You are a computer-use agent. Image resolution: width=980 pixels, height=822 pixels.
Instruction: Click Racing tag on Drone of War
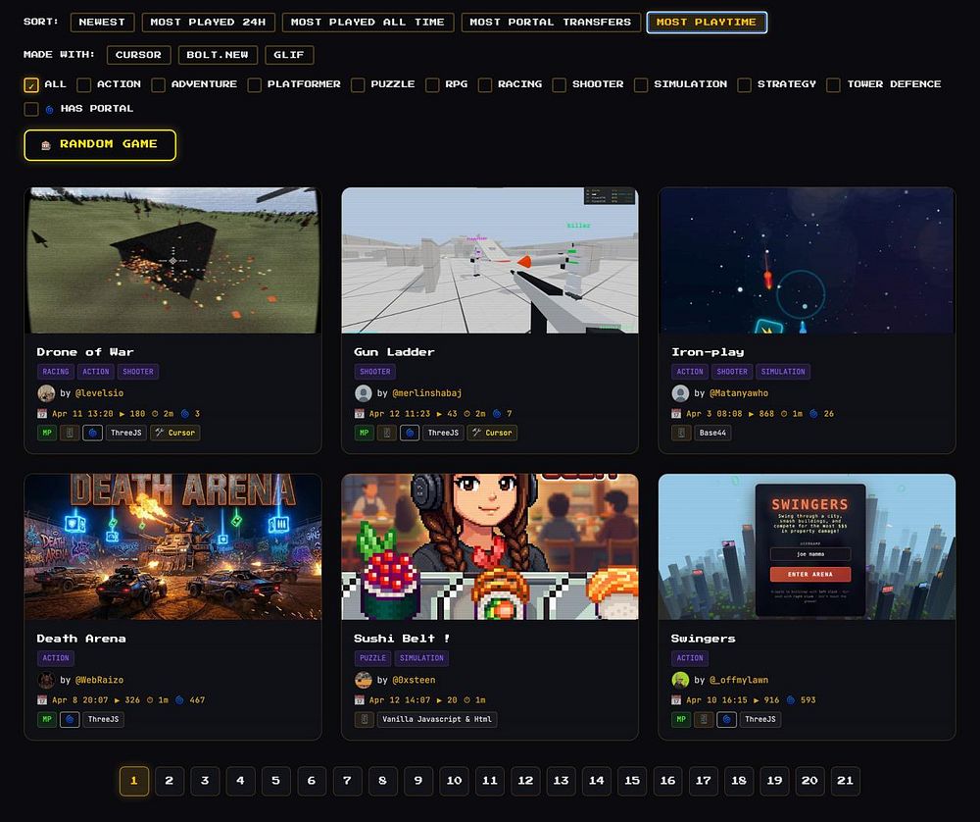56,372
